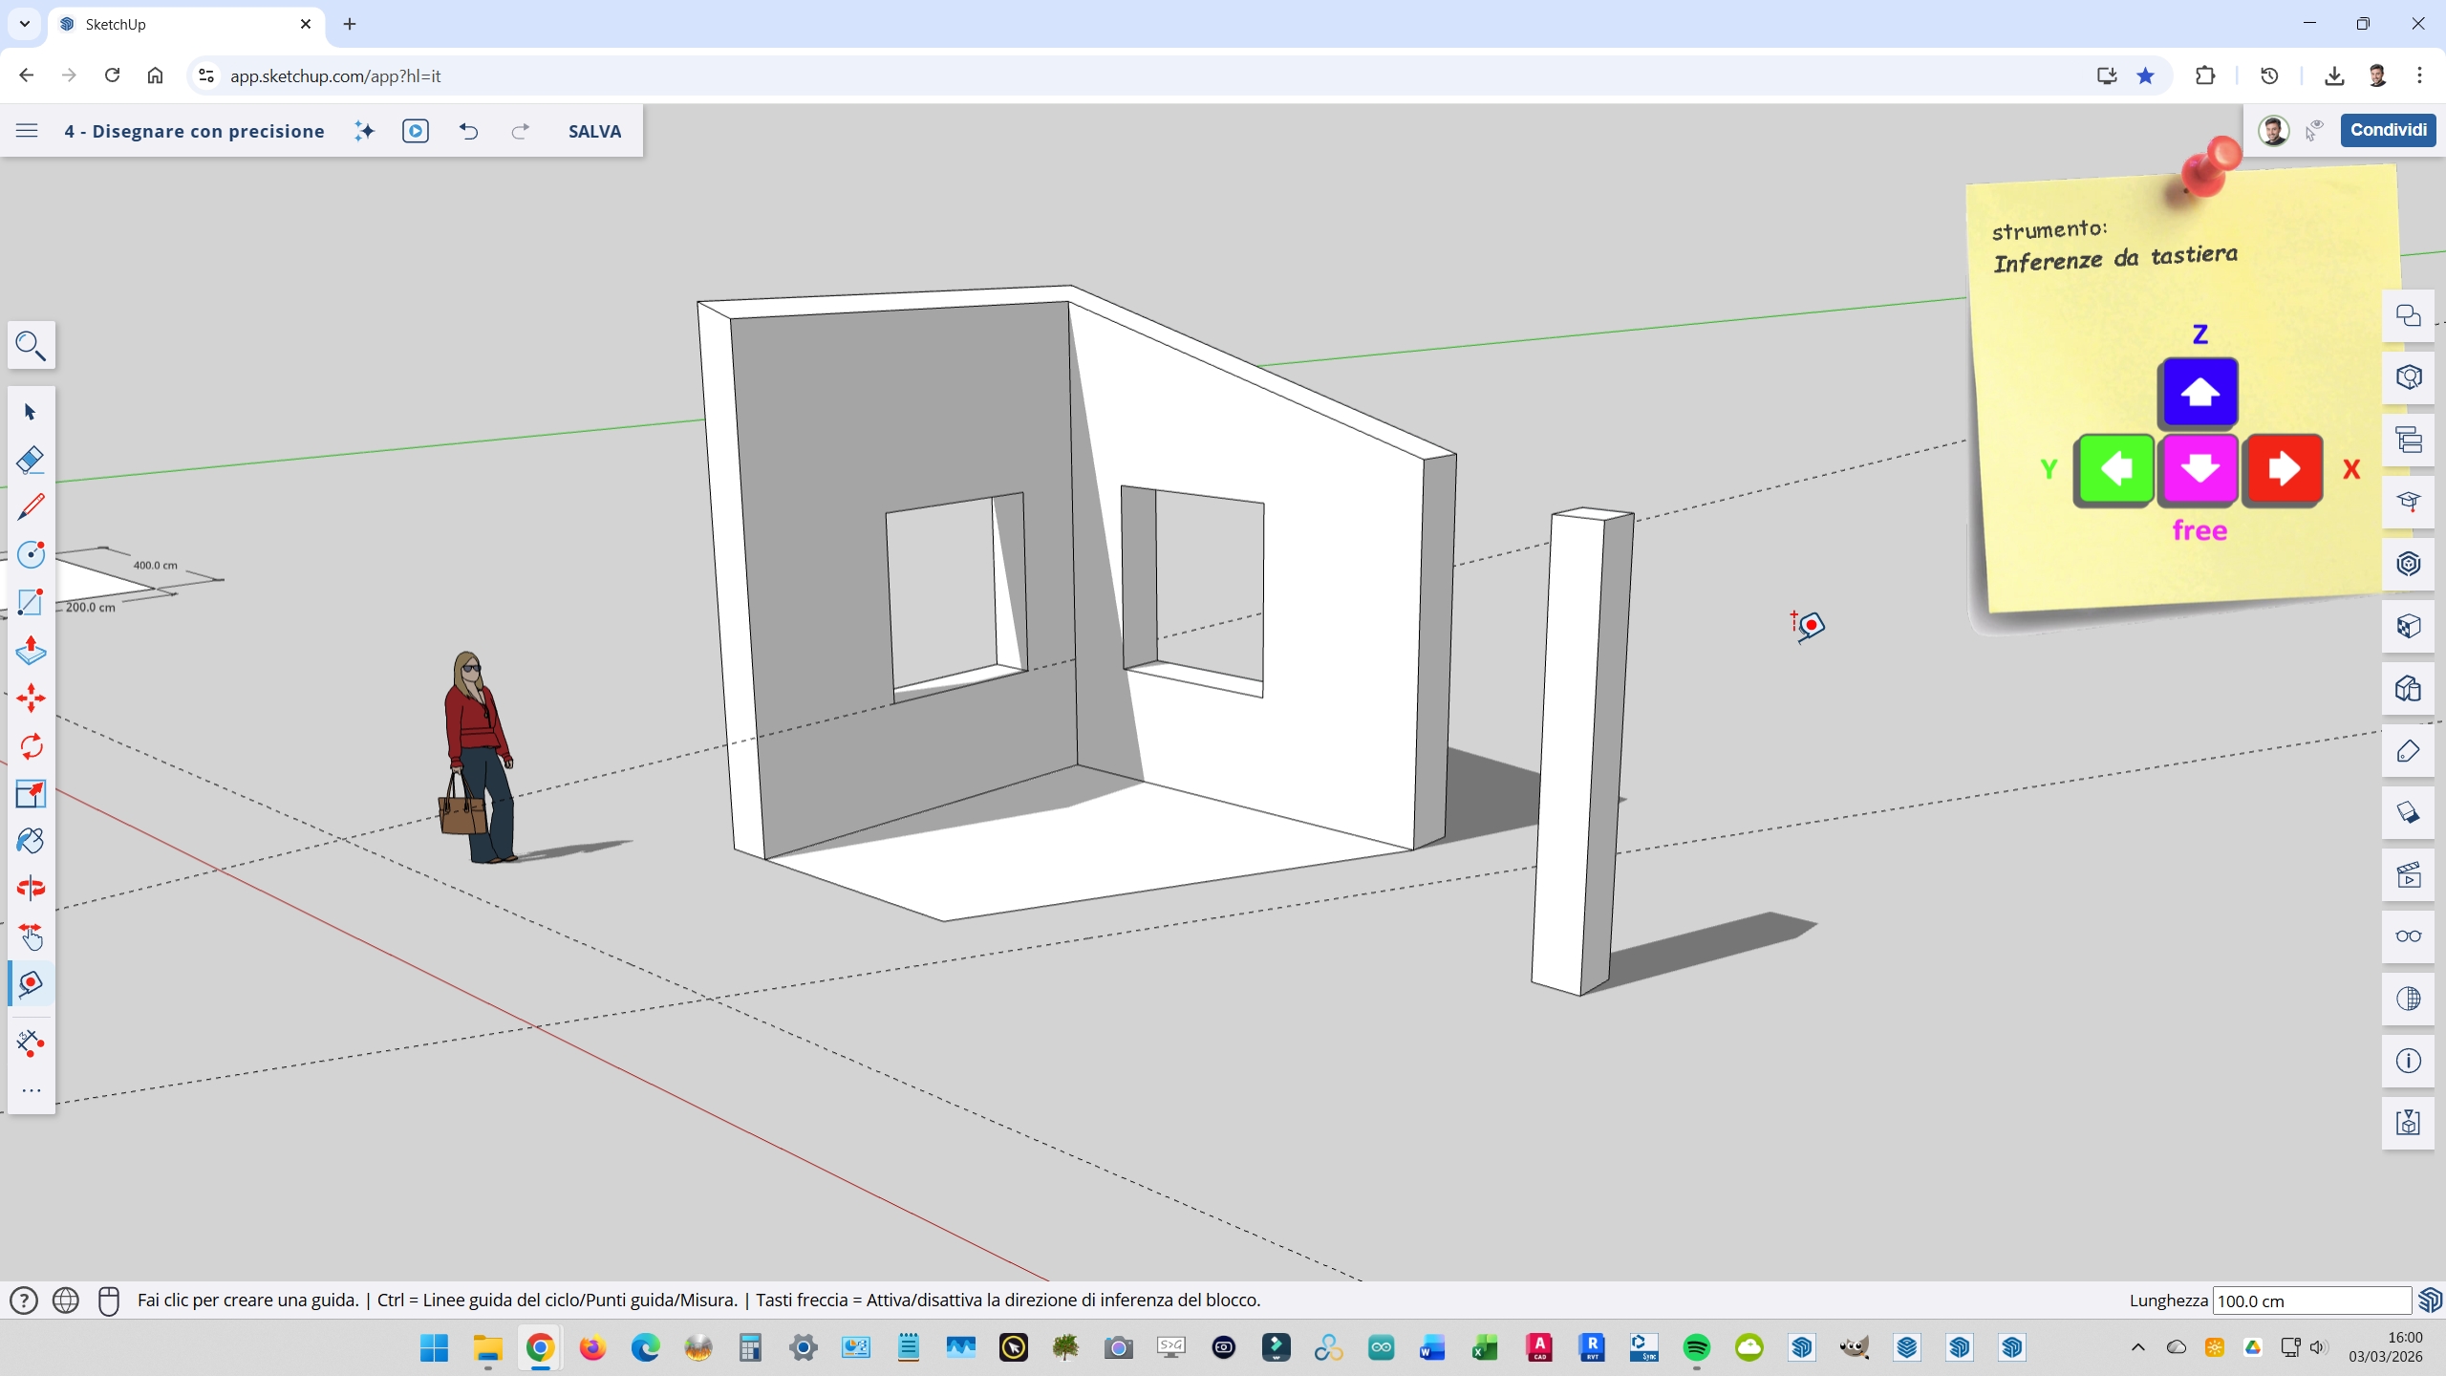Show hidden system tray icons chevron
The width and height of the screenshot is (2446, 1376).
[2137, 1347]
